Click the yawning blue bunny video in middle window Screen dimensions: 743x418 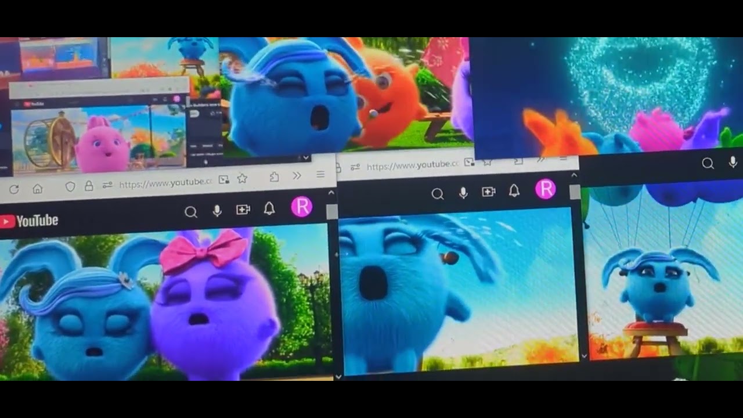click(x=459, y=290)
